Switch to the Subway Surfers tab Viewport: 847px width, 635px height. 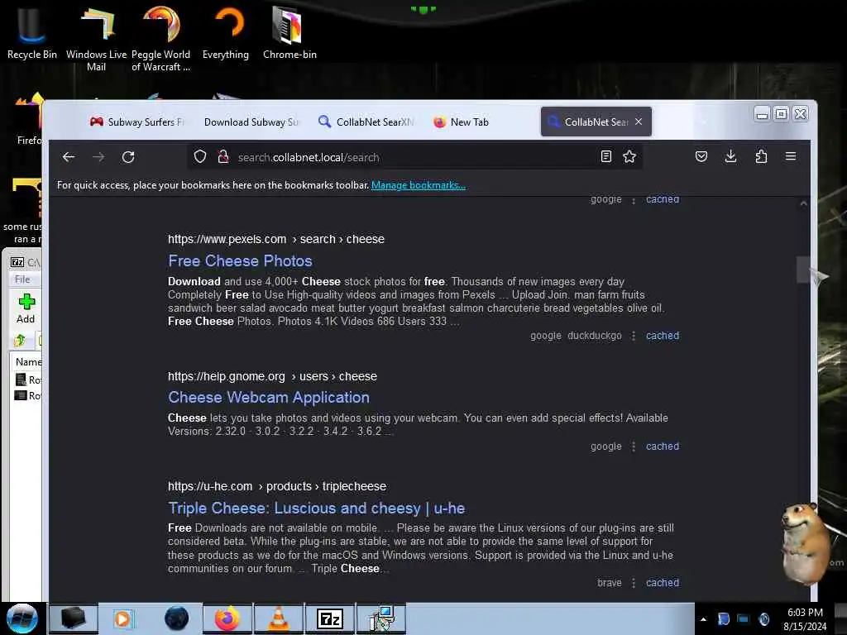(137, 122)
